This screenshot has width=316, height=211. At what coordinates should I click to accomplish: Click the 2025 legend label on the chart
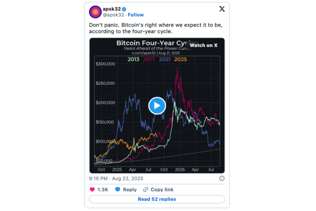(181, 59)
